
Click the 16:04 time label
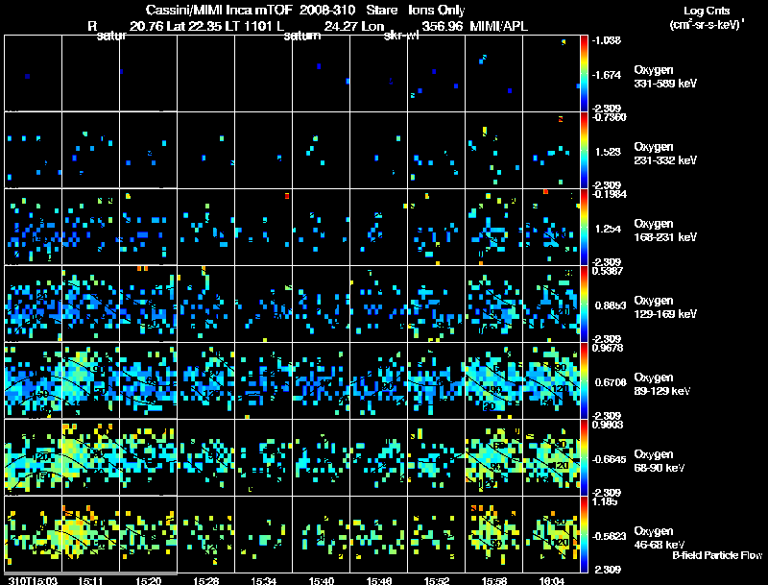pos(551,580)
